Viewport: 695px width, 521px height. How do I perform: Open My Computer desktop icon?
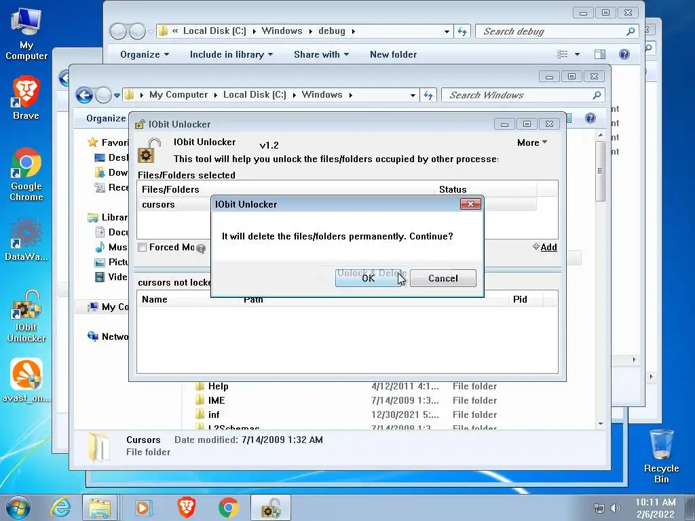point(26,34)
